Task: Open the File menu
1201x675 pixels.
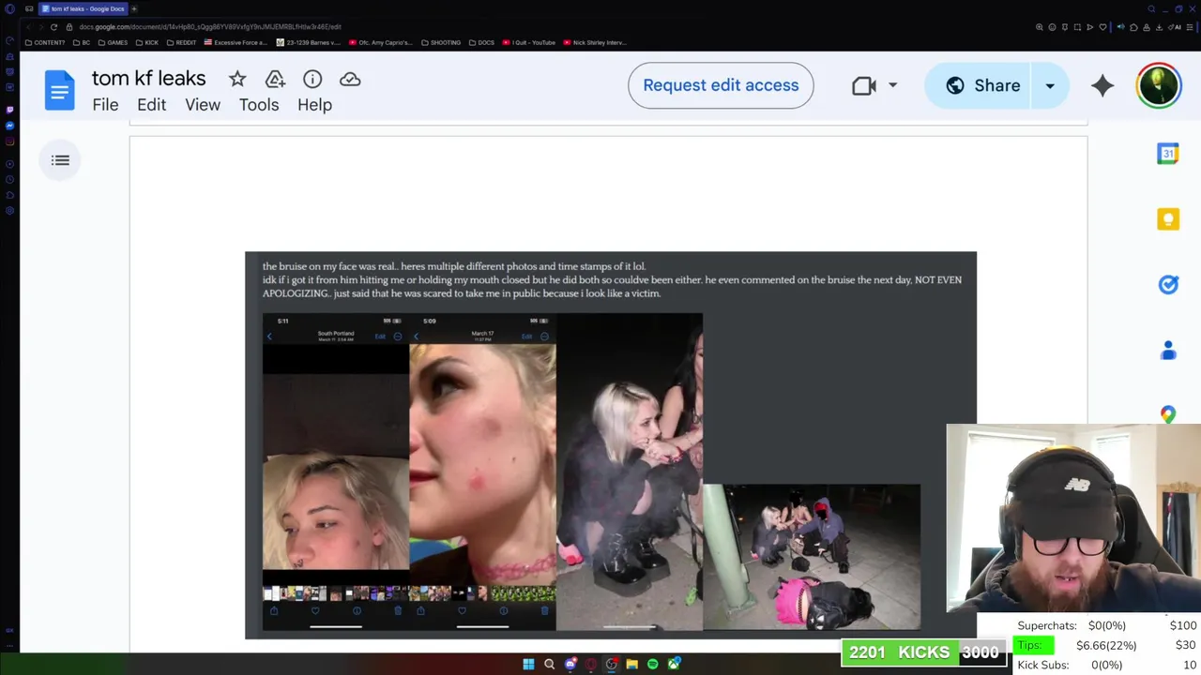Action: click(105, 105)
